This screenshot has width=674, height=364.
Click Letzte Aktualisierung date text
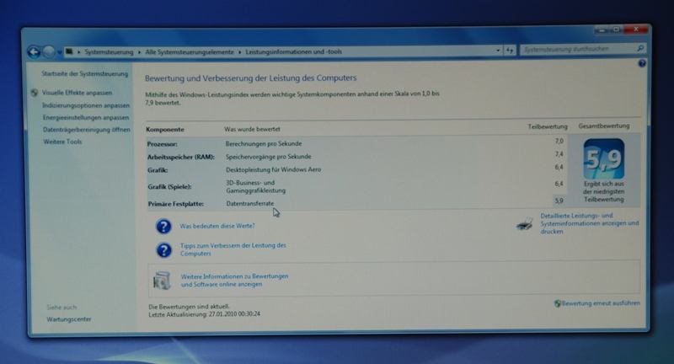[204, 314]
